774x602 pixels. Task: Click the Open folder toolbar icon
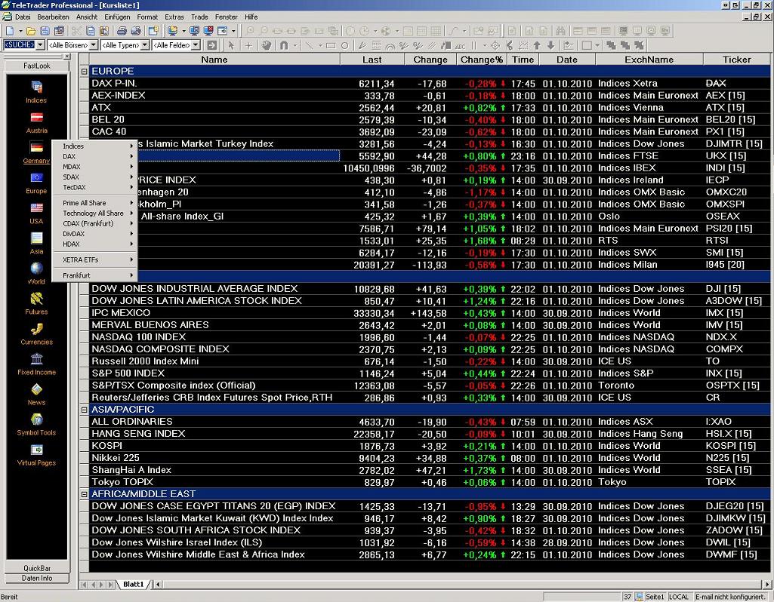31,31
